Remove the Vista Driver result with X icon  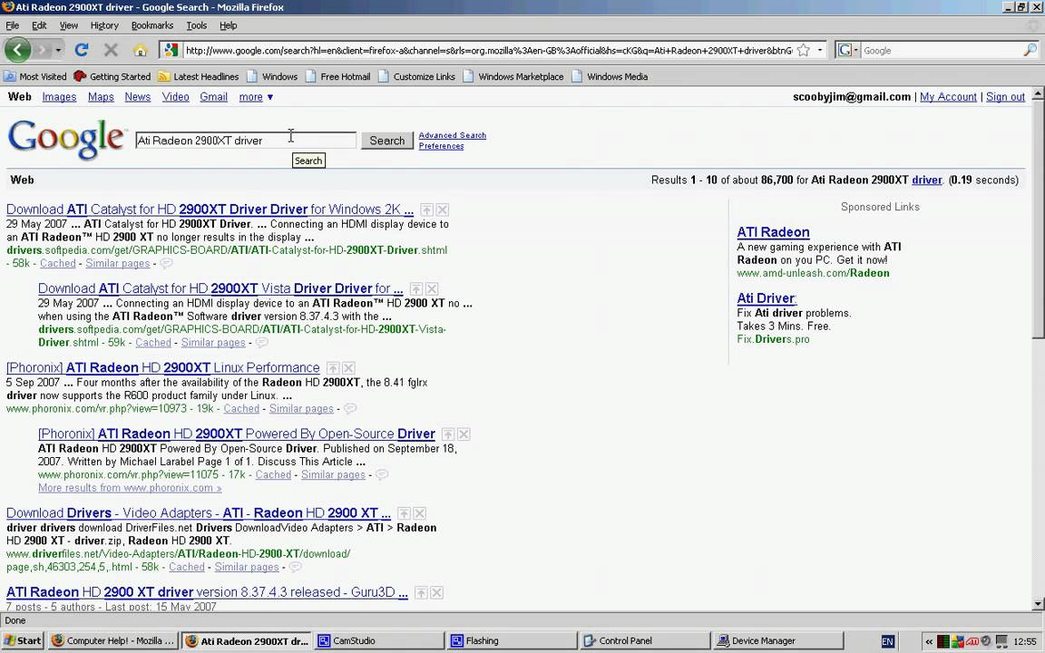coord(432,289)
